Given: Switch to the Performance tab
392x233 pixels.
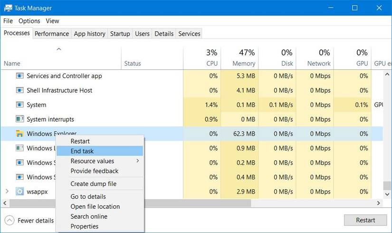Looking at the screenshot, I should pyautogui.click(x=52, y=34).
